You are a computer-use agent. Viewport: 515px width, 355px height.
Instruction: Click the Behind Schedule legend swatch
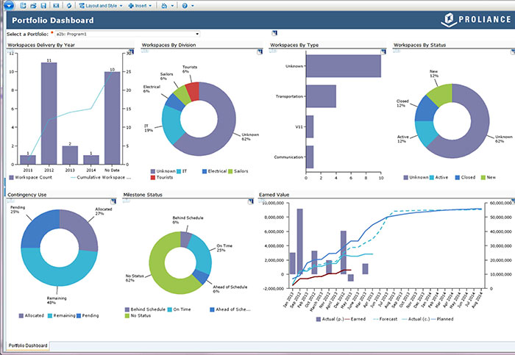pyautogui.click(x=127, y=309)
